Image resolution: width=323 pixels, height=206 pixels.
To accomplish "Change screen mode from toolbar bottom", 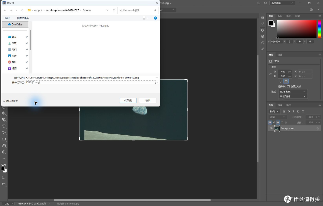I will click(4, 184).
